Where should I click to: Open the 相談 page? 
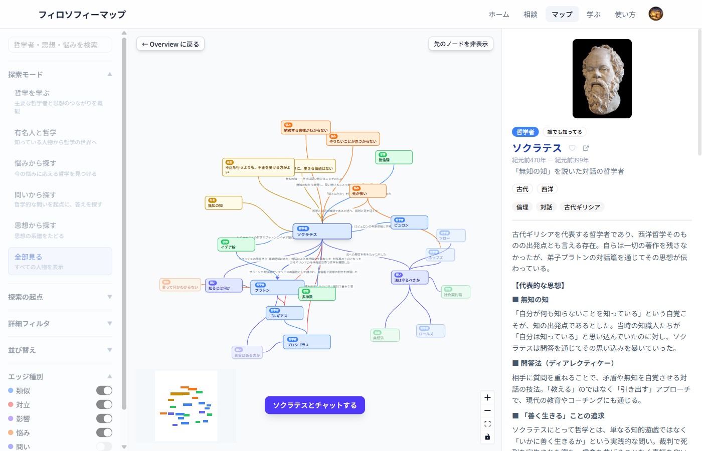[531, 15]
